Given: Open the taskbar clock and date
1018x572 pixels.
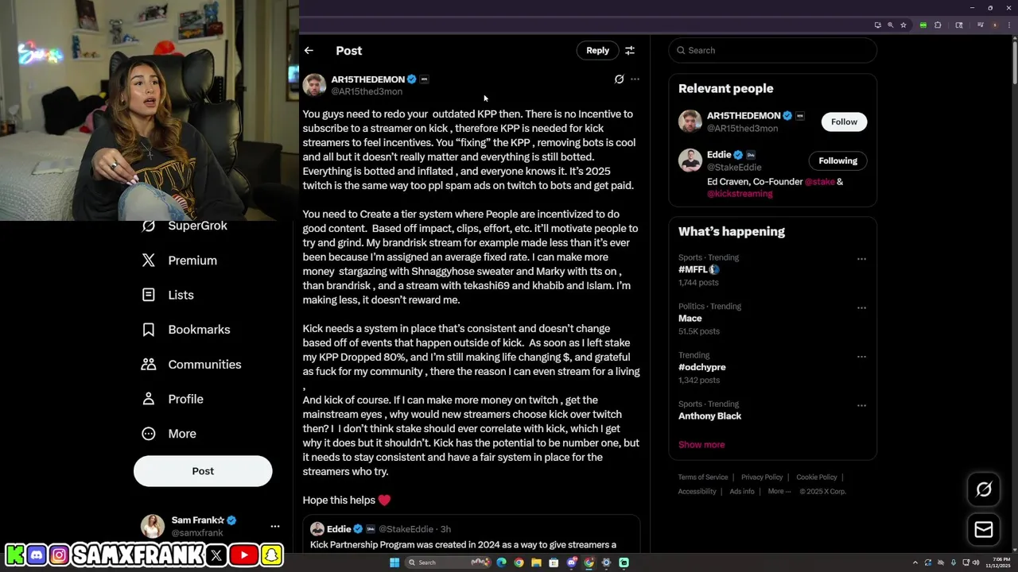Looking at the screenshot, I should (998, 562).
